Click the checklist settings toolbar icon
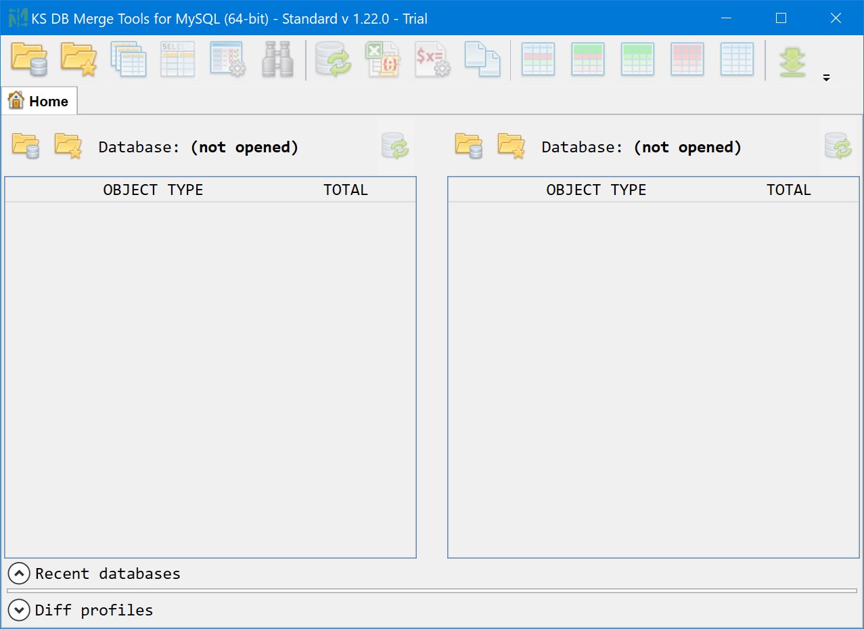This screenshot has width=864, height=629. click(228, 60)
